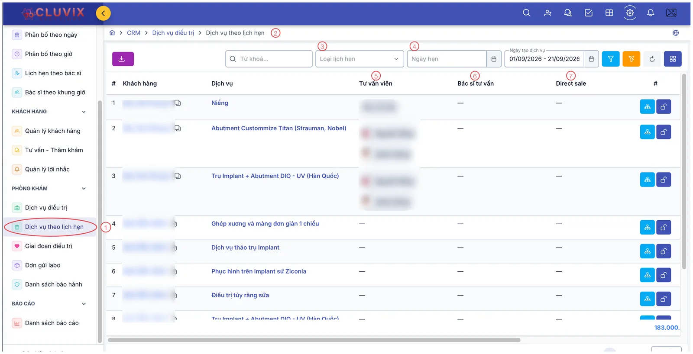The width and height of the screenshot is (693, 354).
Task: Open the settings gear in header
Action: tap(630, 13)
